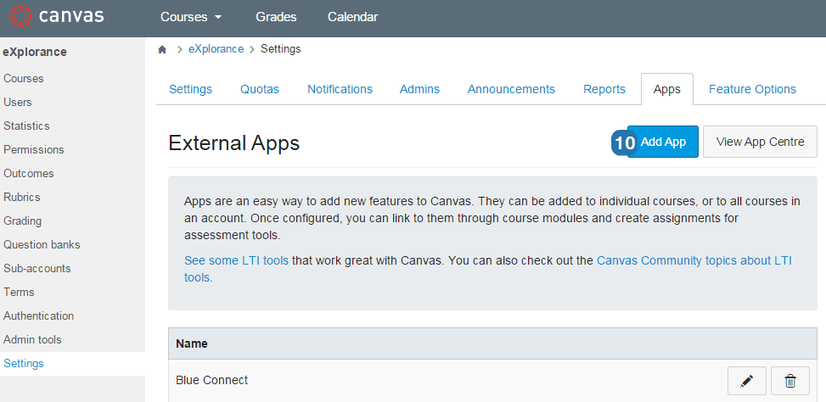The image size is (826, 402).
Task: Open Authentication in the sidebar
Action: tap(38, 315)
